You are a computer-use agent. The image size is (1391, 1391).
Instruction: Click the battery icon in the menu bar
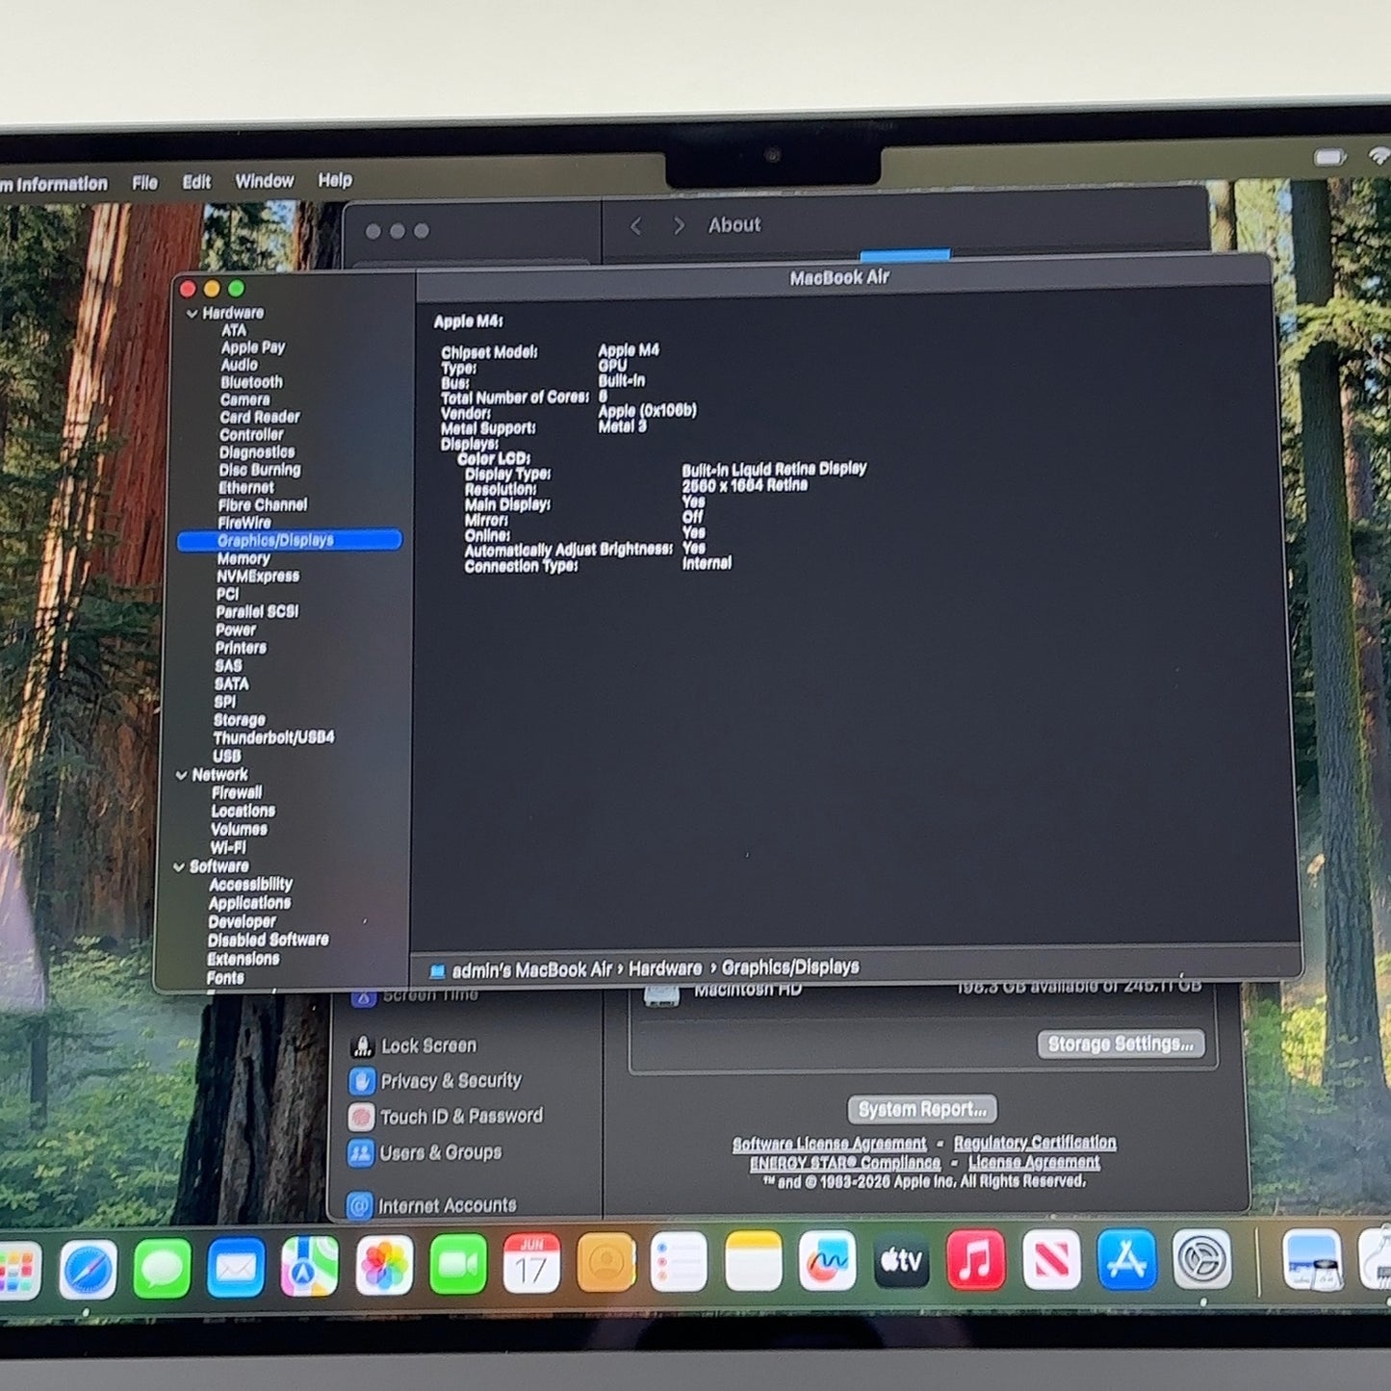point(1329,157)
